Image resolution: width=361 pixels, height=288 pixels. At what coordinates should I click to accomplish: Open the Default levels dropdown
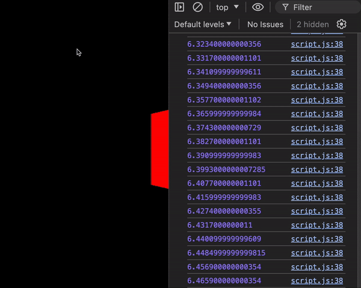pos(203,25)
